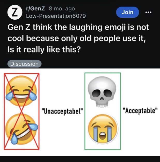Image resolution: width=160 pixels, height=162 pixels.
Task: Click the tears-of-joy laughing emoji
Action: coord(21,91)
